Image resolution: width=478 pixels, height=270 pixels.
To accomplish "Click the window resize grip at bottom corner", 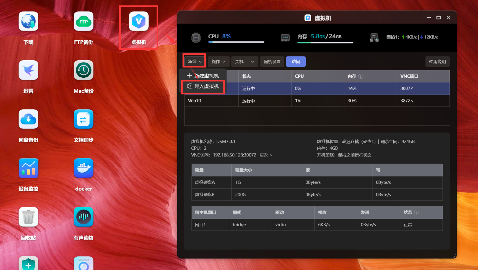I will (x=454, y=256).
